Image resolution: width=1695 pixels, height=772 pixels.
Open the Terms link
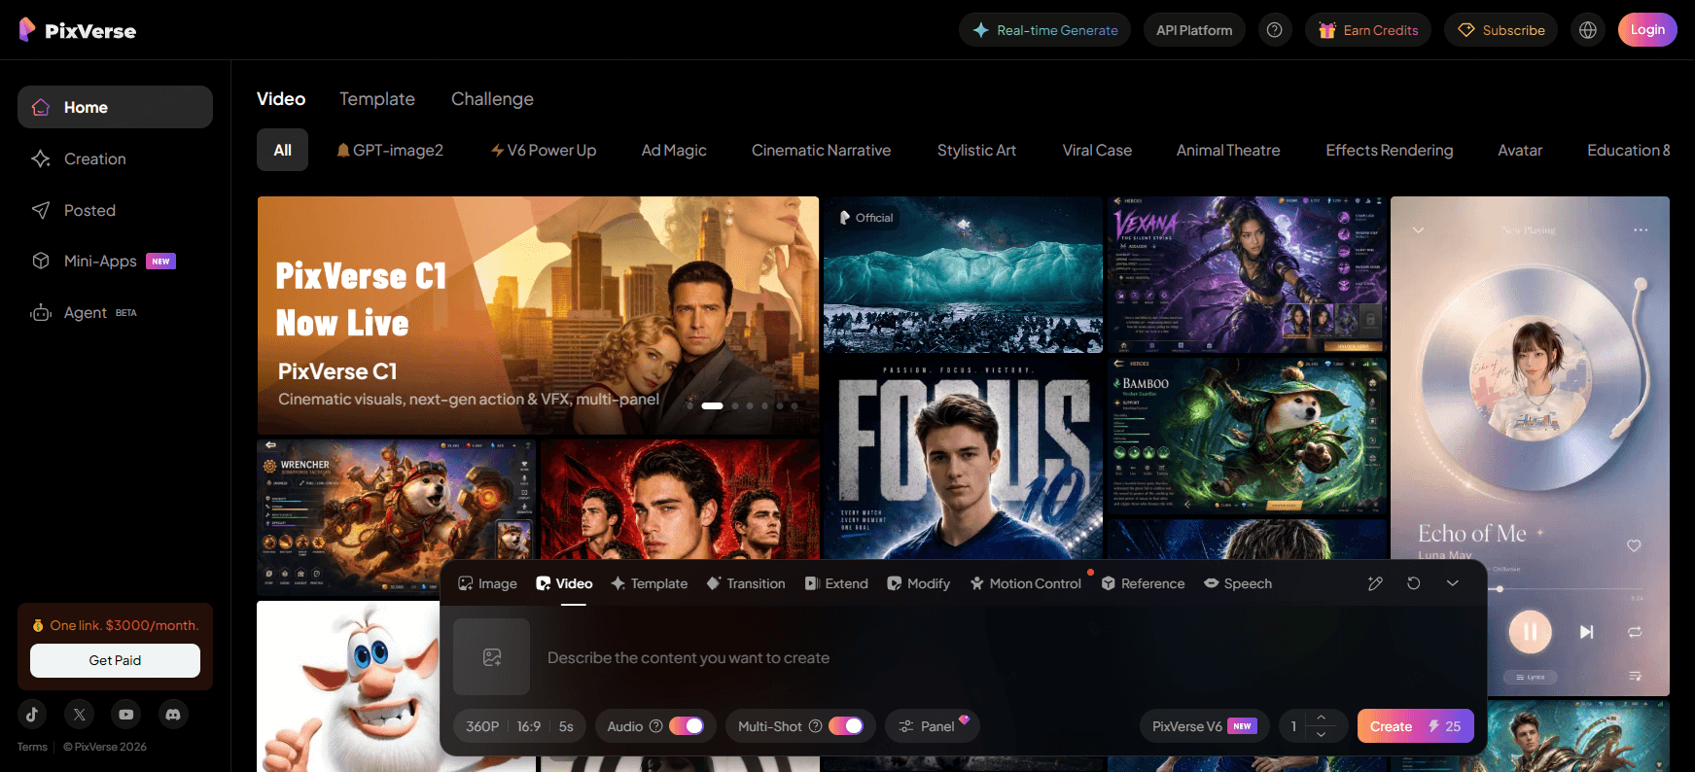point(32,747)
